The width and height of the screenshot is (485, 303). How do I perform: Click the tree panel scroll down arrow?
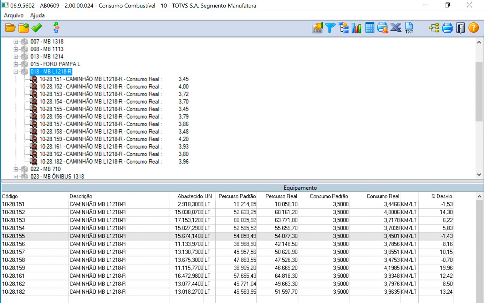pos(479,175)
